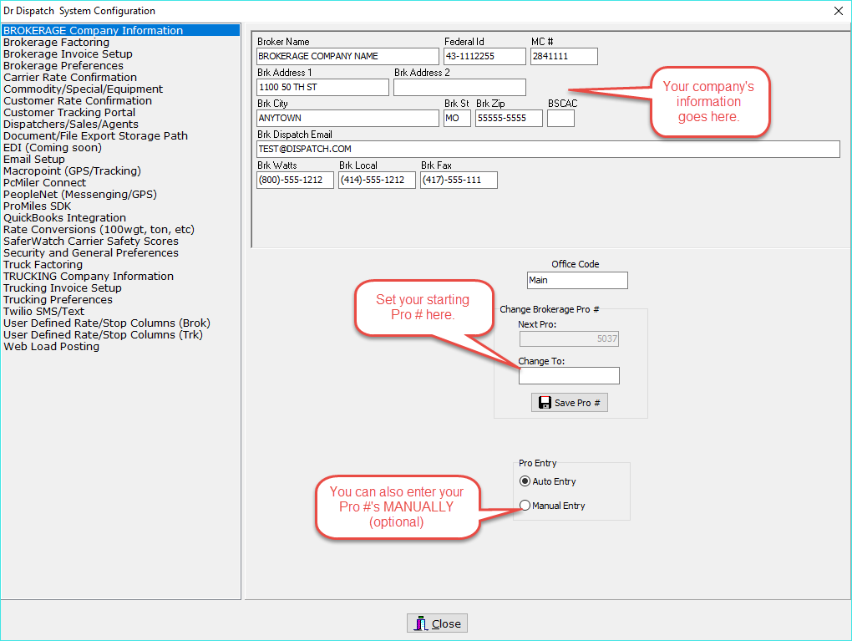
Task: Select Brokerage Invoice Setup in list
Action: pyautogui.click(x=68, y=53)
